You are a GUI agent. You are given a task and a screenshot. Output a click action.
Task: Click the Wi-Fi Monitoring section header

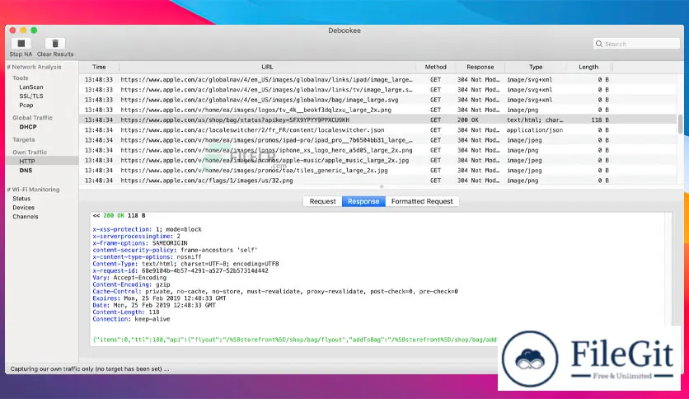pos(33,190)
